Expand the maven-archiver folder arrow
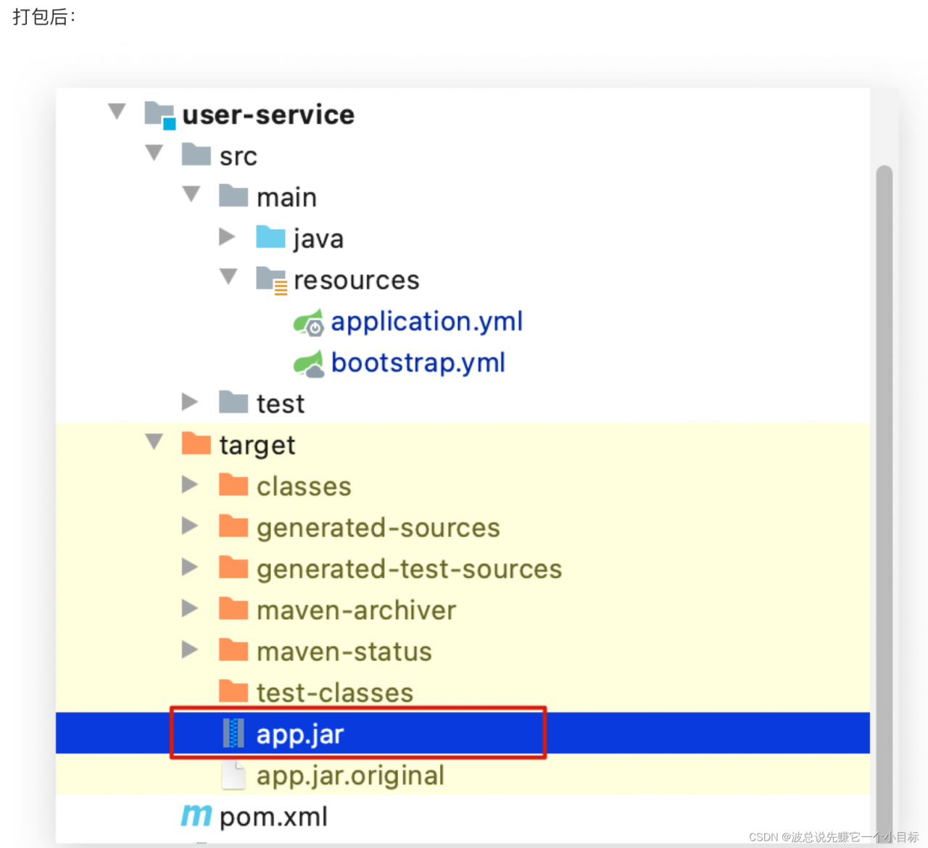This screenshot has width=928, height=848. point(190,608)
